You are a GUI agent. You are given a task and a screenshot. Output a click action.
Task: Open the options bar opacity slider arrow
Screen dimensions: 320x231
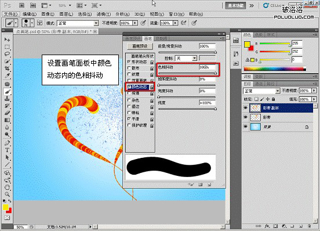(135, 23)
